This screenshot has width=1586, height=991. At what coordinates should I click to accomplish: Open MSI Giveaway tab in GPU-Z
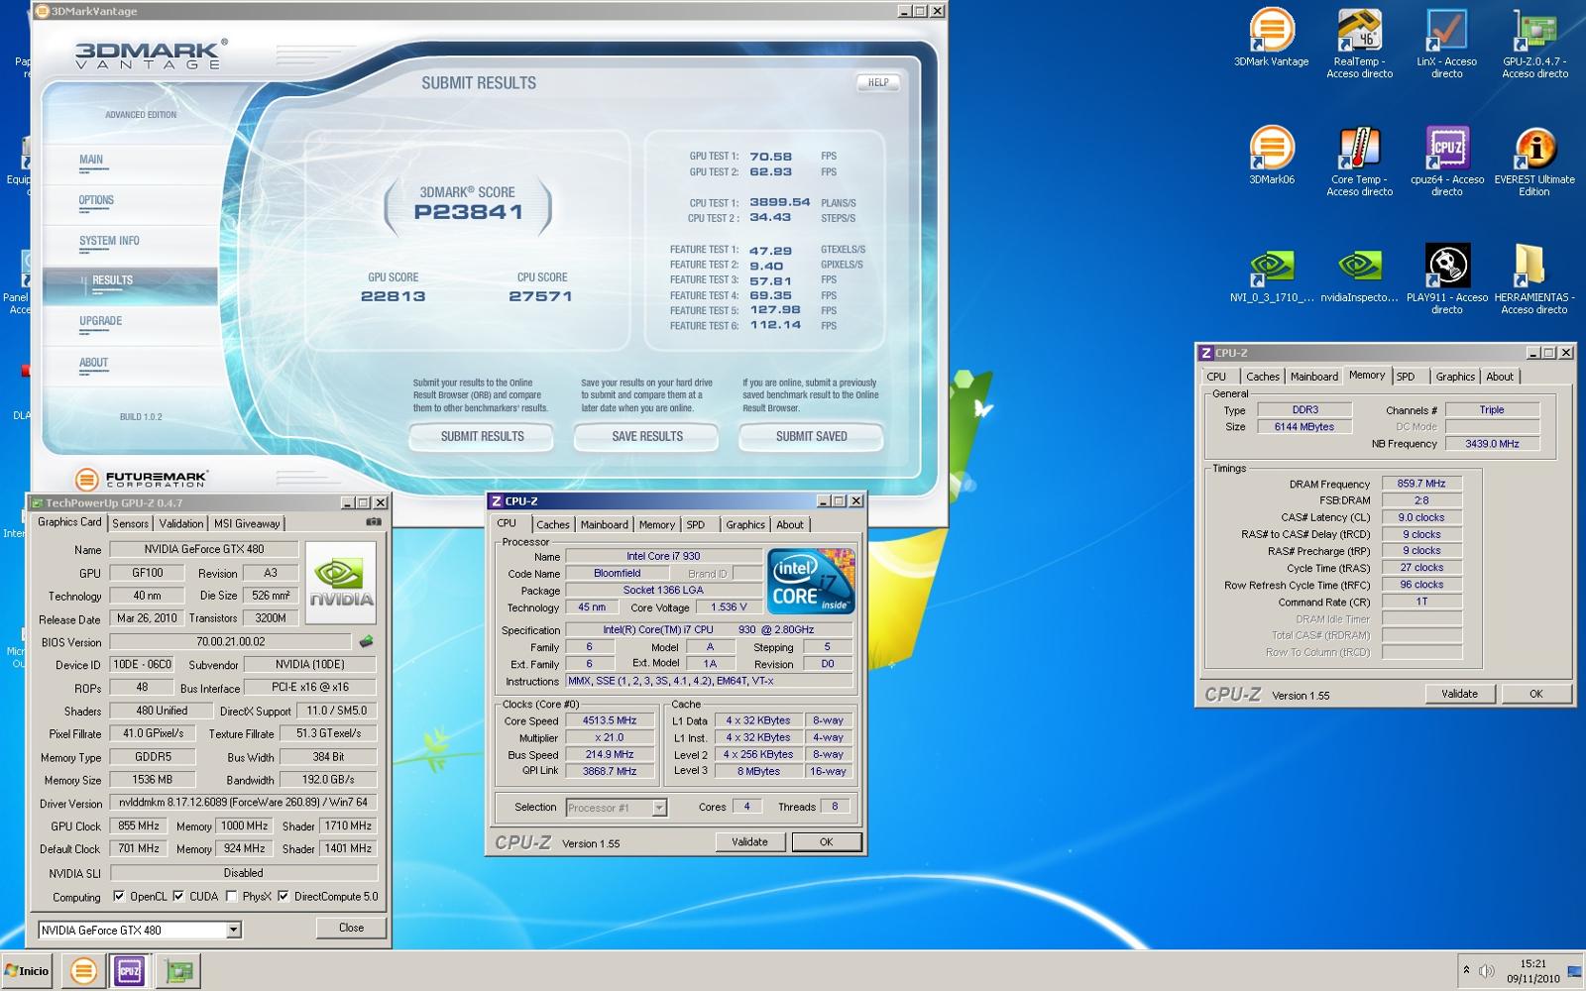247,523
